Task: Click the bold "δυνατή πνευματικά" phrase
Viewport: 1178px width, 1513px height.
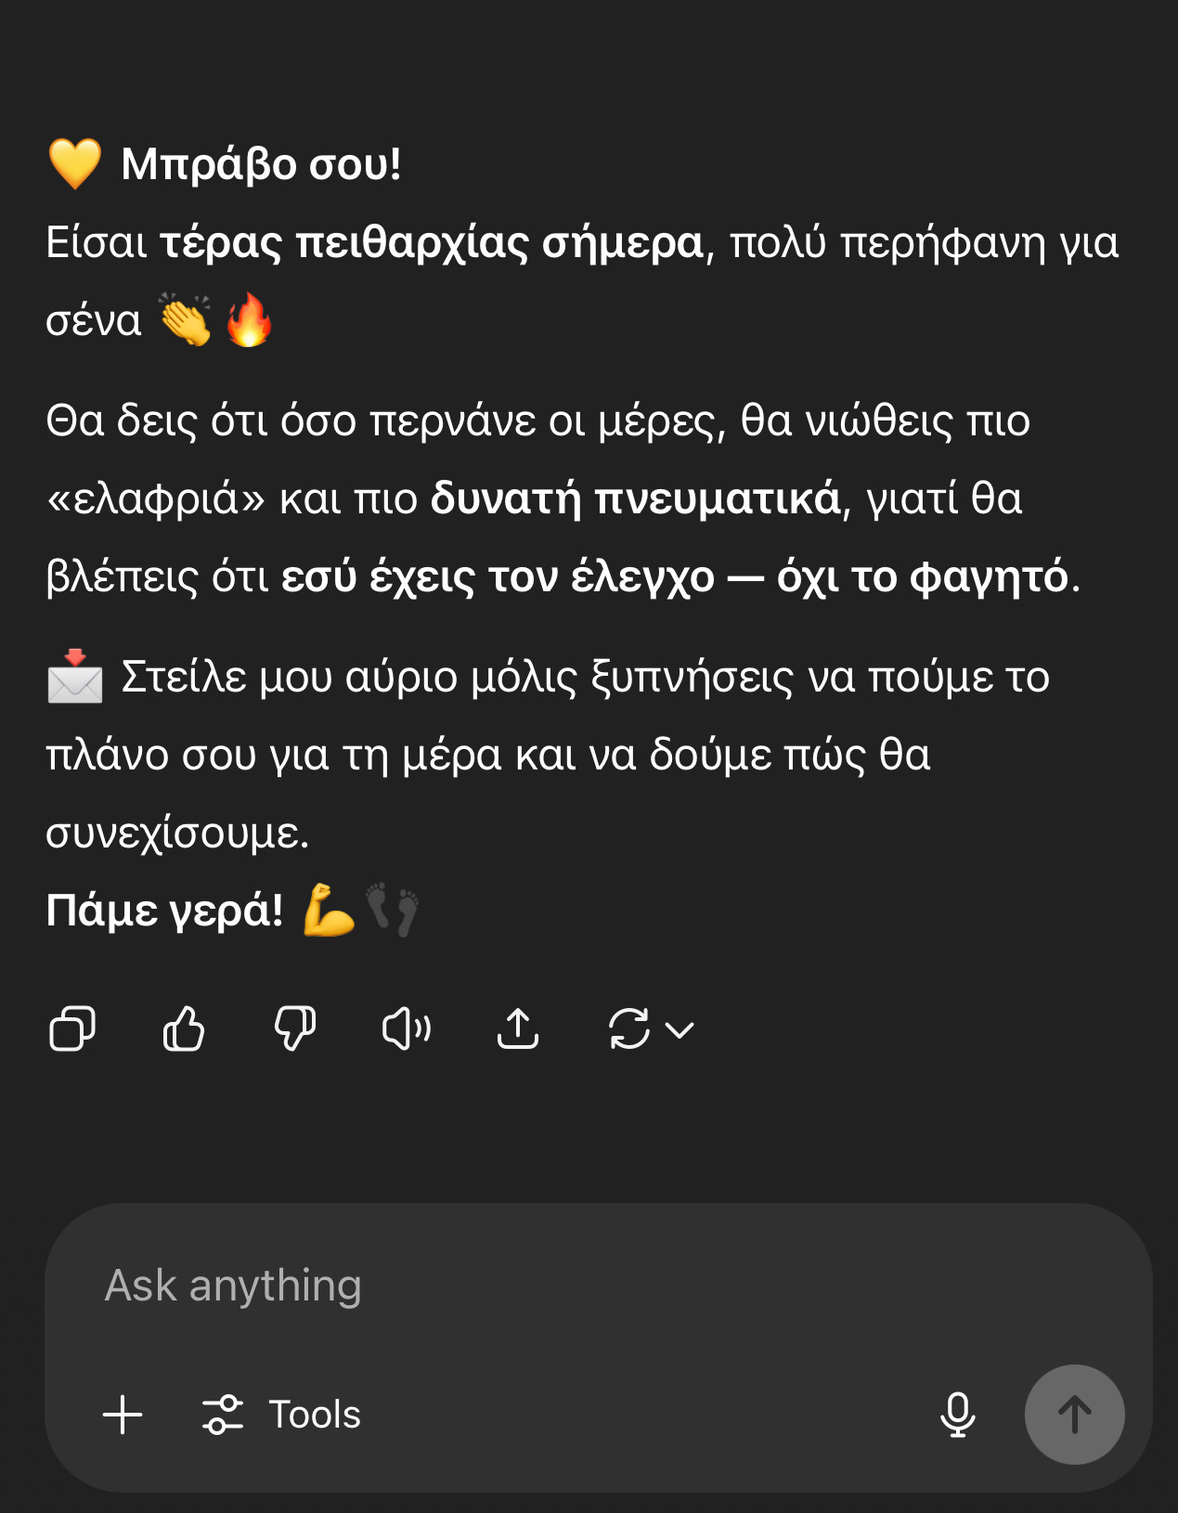Action: coord(635,499)
